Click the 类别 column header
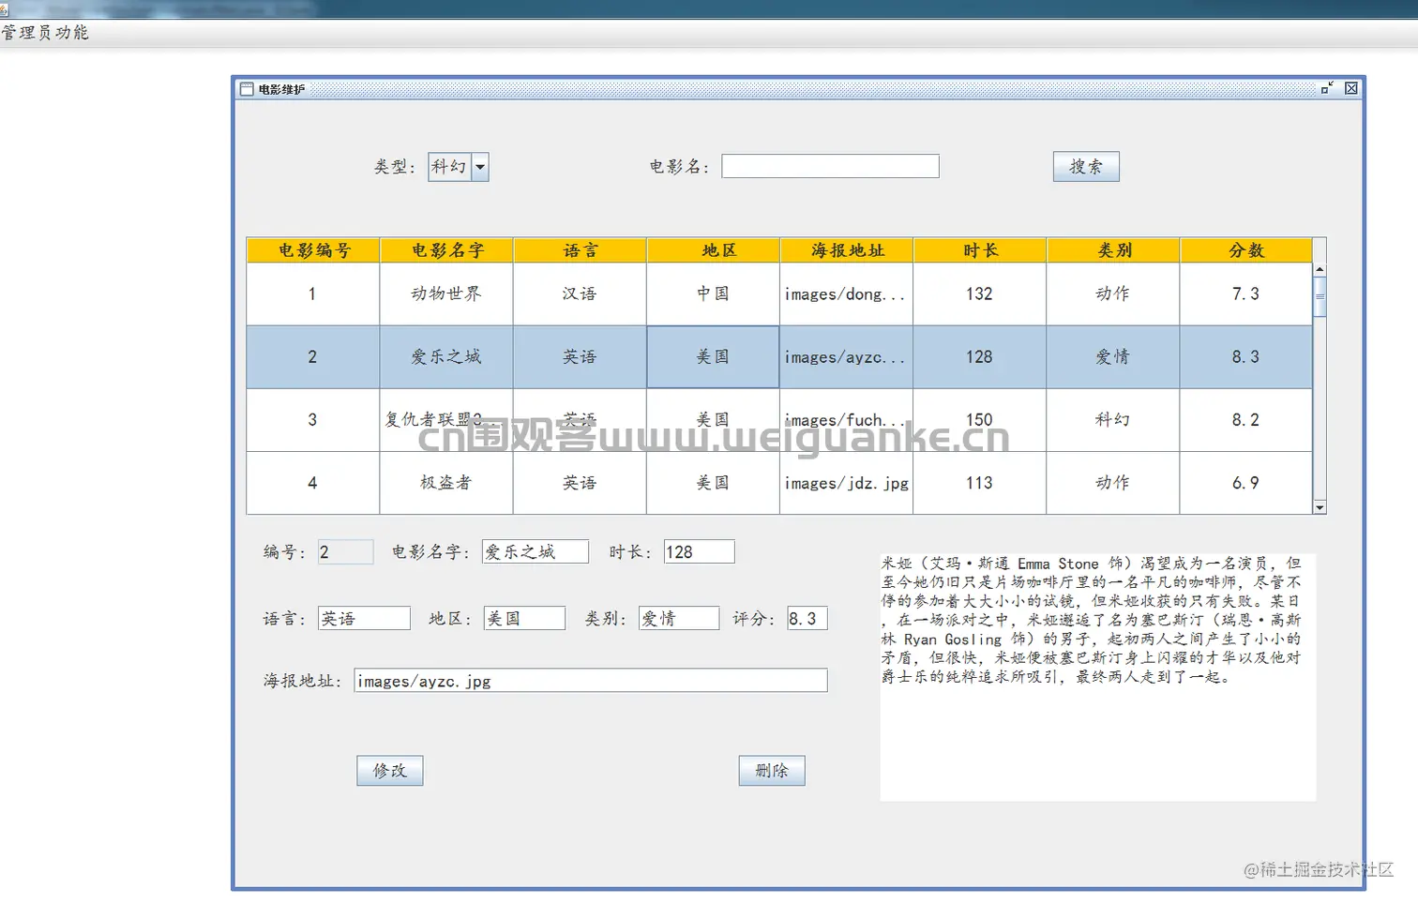1418x903 pixels. pos(1112,250)
